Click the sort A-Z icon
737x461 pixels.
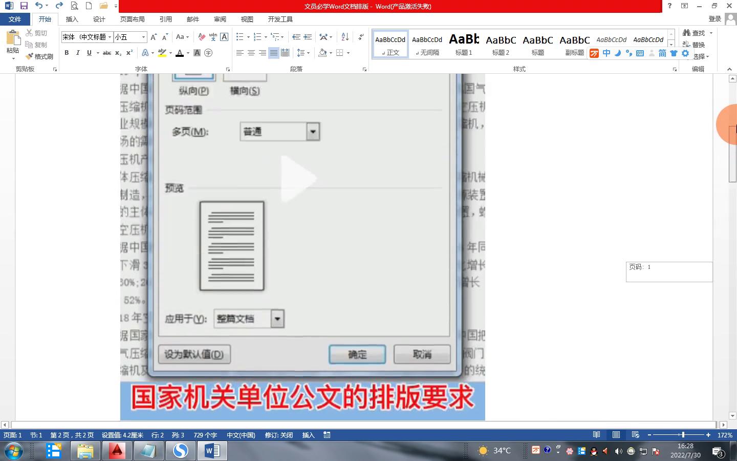pyautogui.click(x=345, y=37)
